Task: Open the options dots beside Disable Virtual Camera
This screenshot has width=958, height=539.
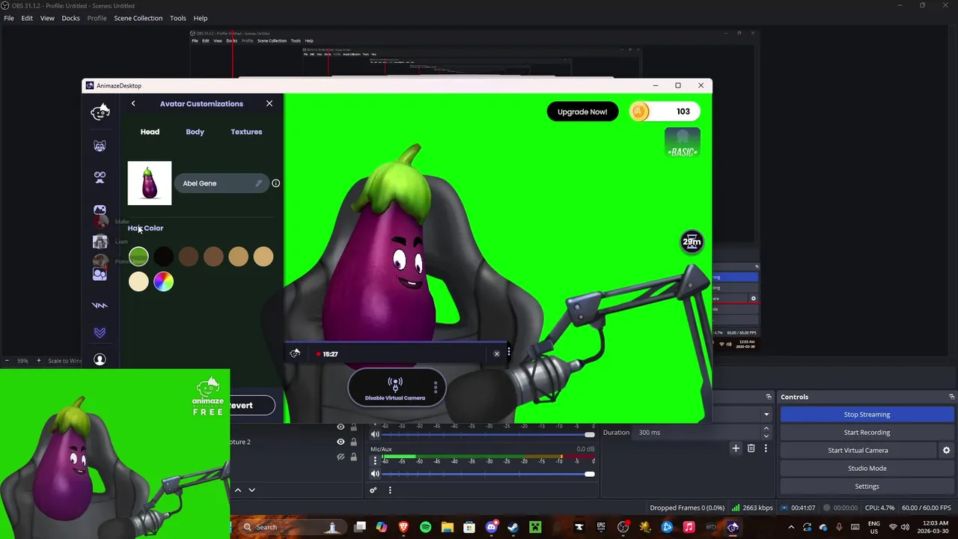Action: pyautogui.click(x=436, y=388)
